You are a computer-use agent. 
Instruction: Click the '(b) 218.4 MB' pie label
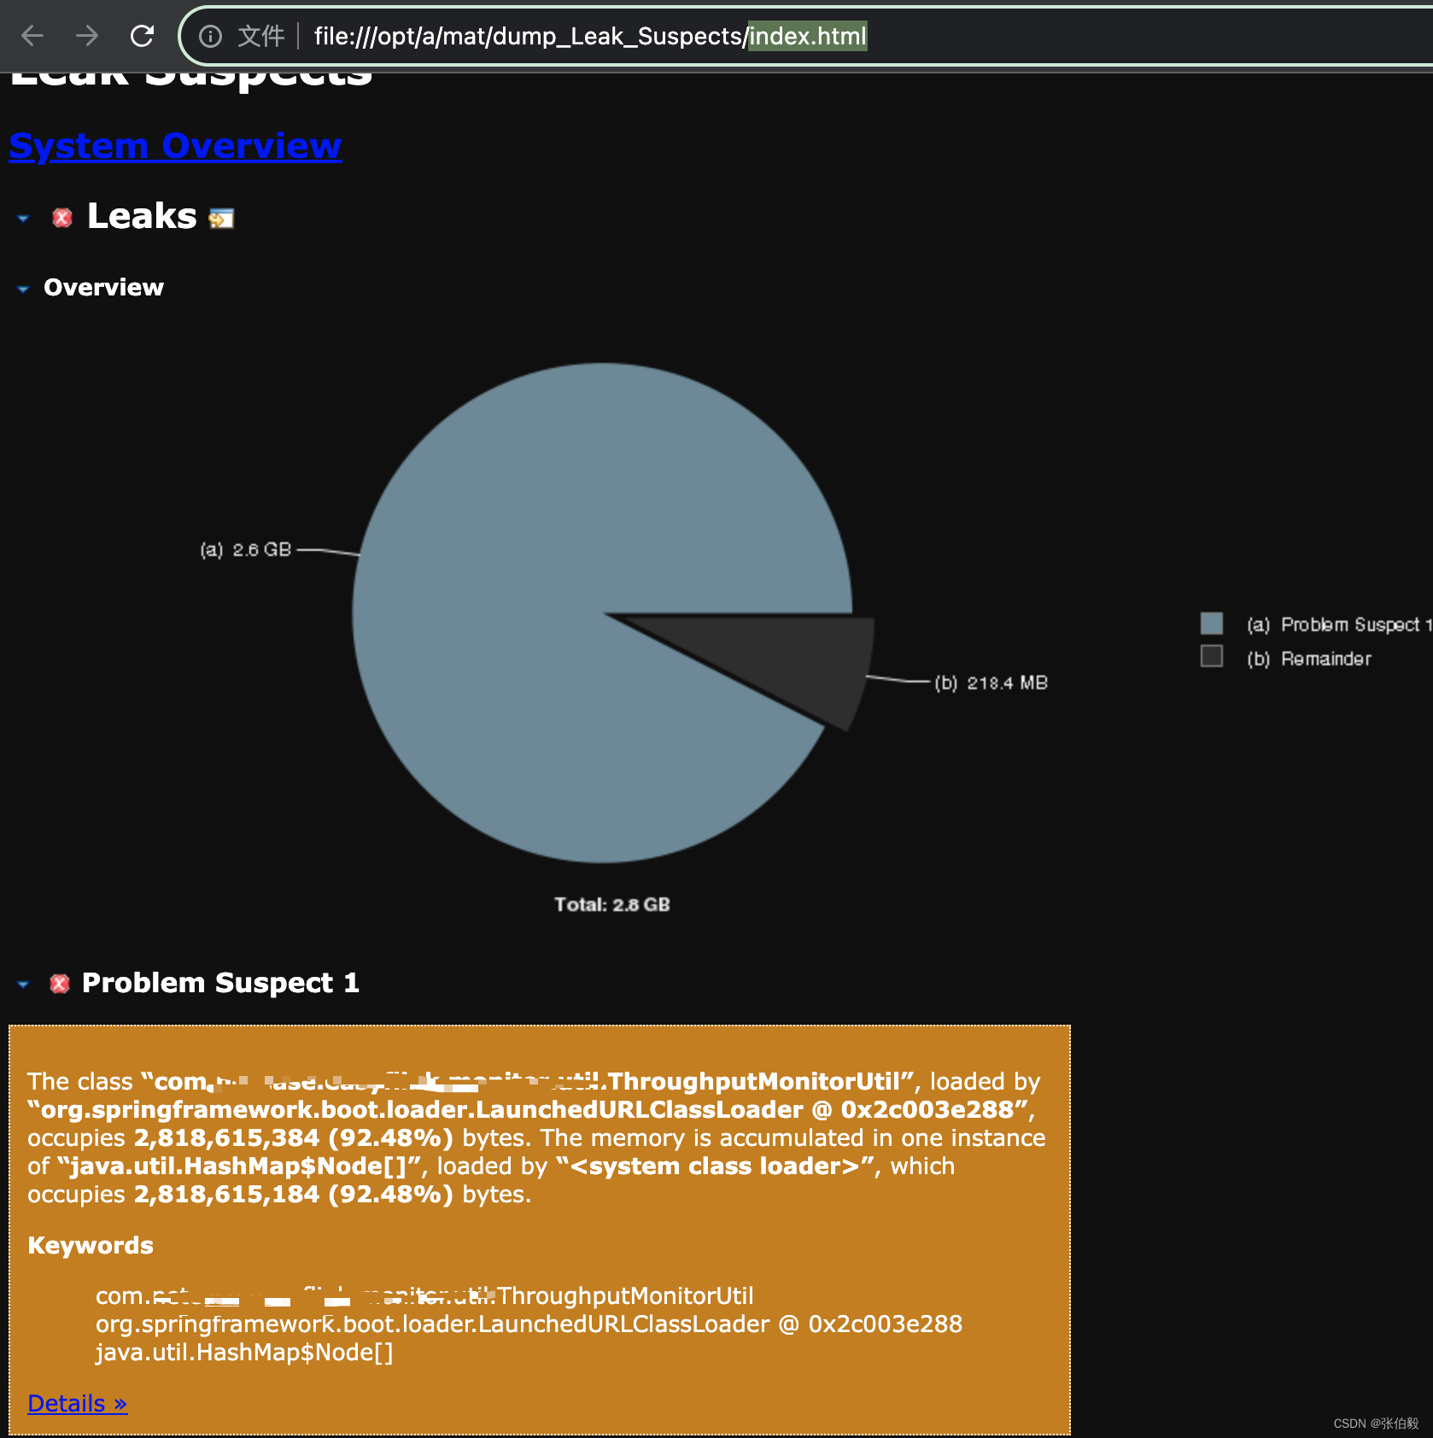pyautogui.click(x=991, y=683)
